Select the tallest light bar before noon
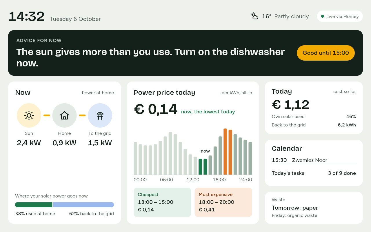371x232 pixels. click(x=170, y=153)
